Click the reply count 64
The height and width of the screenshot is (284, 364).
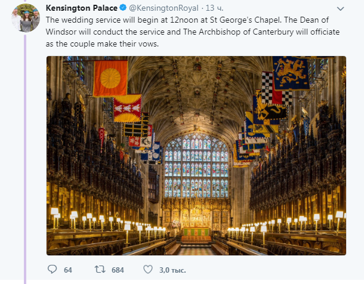(x=68, y=270)
